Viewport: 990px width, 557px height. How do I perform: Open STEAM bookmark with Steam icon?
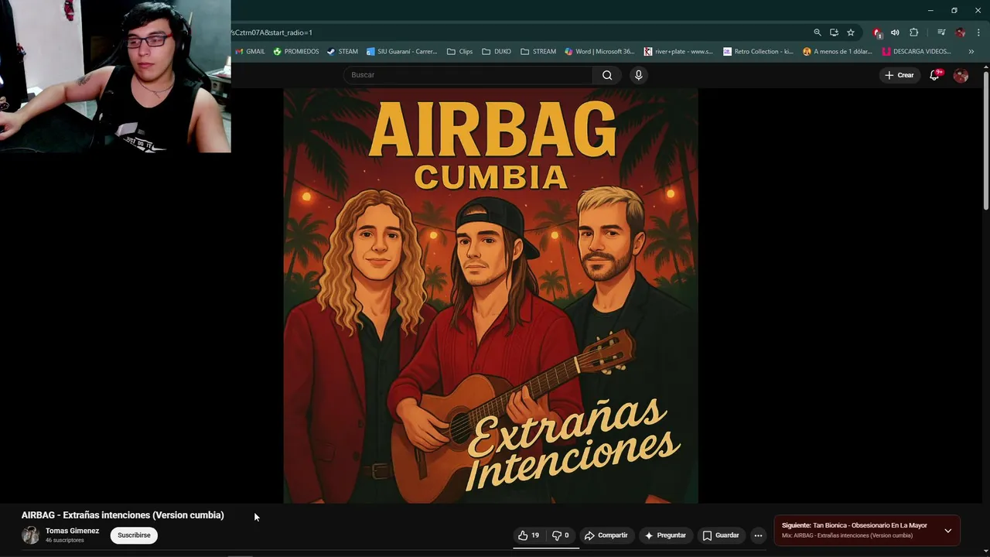(342, 52)
